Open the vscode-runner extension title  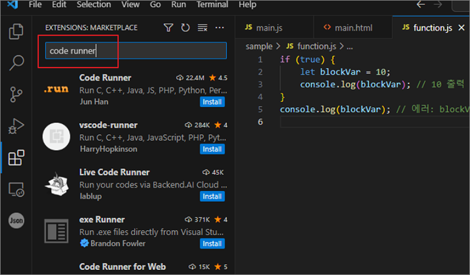[108, 125]
